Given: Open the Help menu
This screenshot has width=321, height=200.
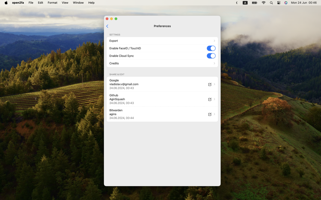Looking at the screenshot, I should click(x=91, y=3).
